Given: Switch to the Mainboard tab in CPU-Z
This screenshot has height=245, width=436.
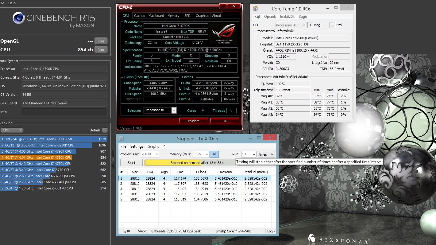Looking at the screenshot, I should point(156,16).
